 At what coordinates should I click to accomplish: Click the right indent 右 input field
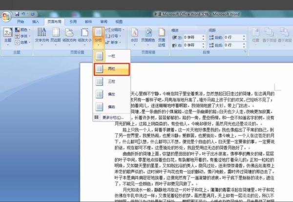[194, 45]
